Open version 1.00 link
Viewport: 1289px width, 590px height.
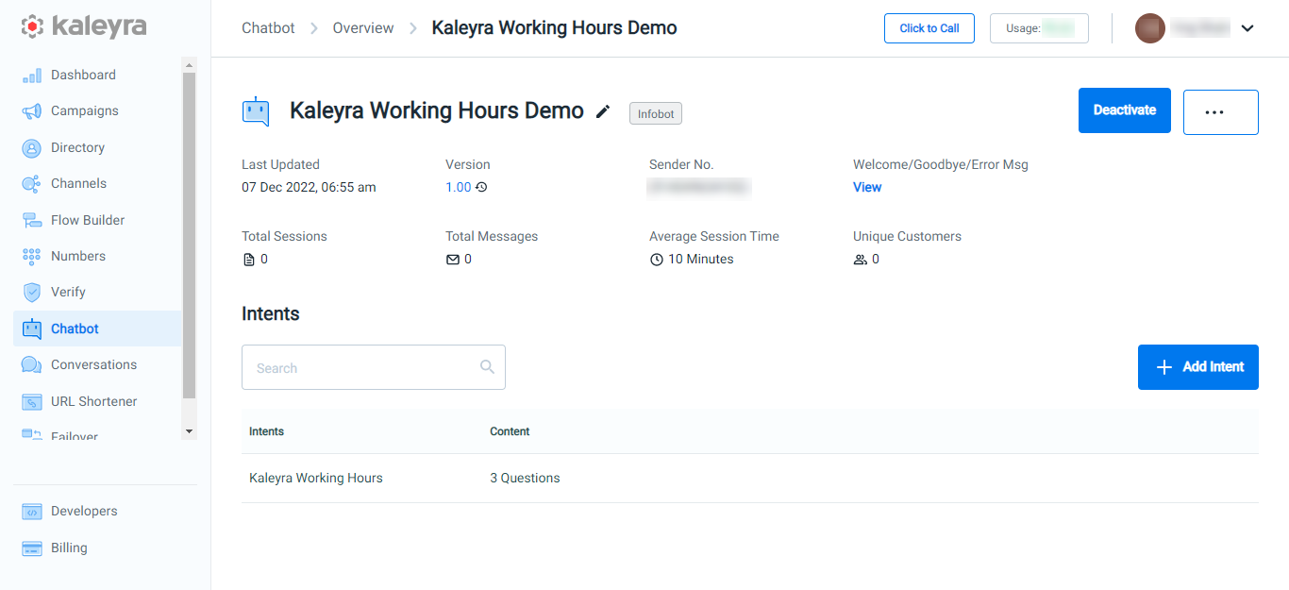(459, 188)
